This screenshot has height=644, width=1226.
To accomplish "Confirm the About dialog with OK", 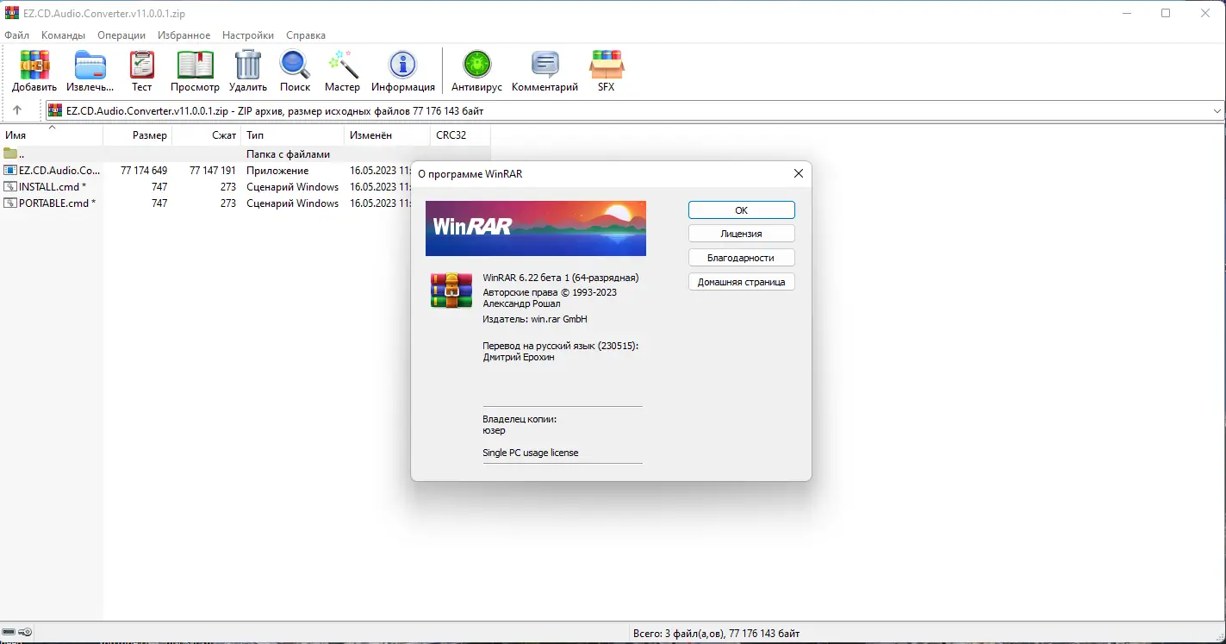I will tap(742, 210).
